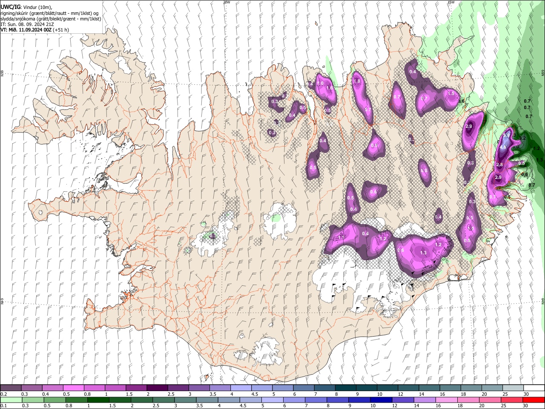Click the '1.5' snow value in the northeast
The width and height of the screenshot is (545, 409).
pos(451,93)
